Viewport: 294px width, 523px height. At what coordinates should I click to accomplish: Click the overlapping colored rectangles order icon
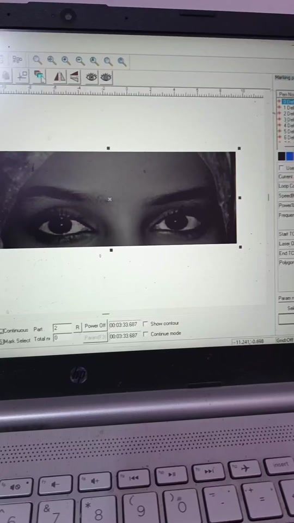pyautogui.click(x=40, y=76)
